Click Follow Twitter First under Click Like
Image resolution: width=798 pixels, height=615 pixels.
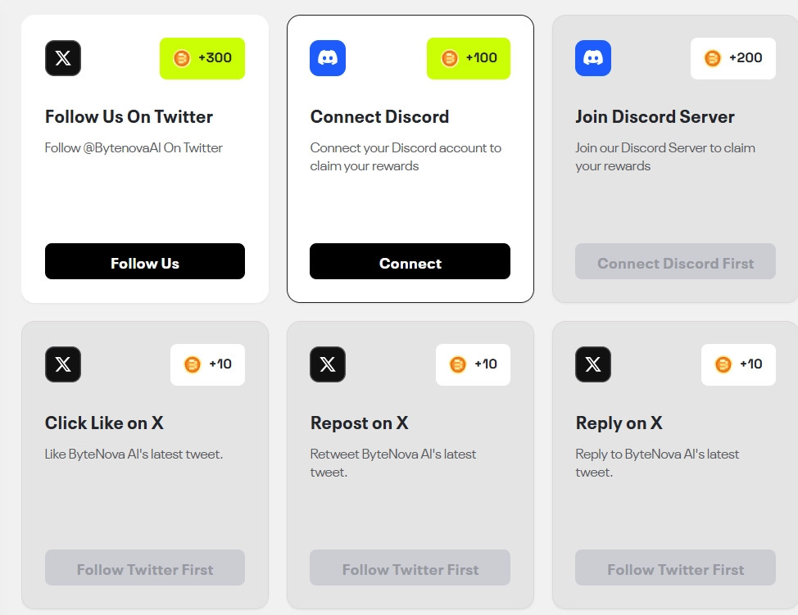pyautogui.click(x=145, y=569)
